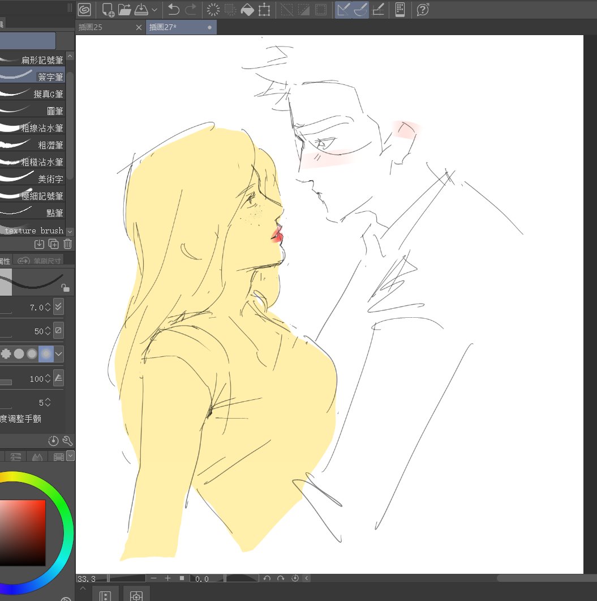This screenshot has width=597, height=601.
Task: Open save options dropdown arrow
Action: (x=154, y=10)
